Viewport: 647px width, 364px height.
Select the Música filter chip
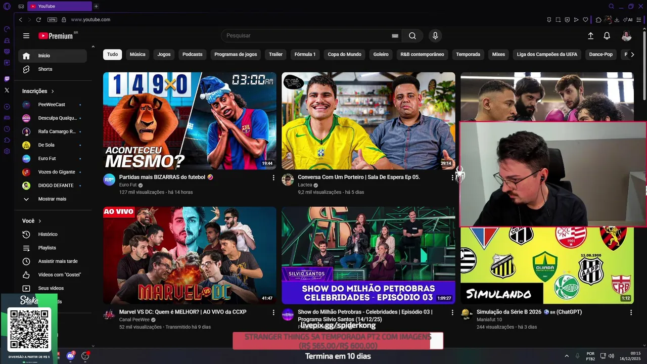[137, 55]
